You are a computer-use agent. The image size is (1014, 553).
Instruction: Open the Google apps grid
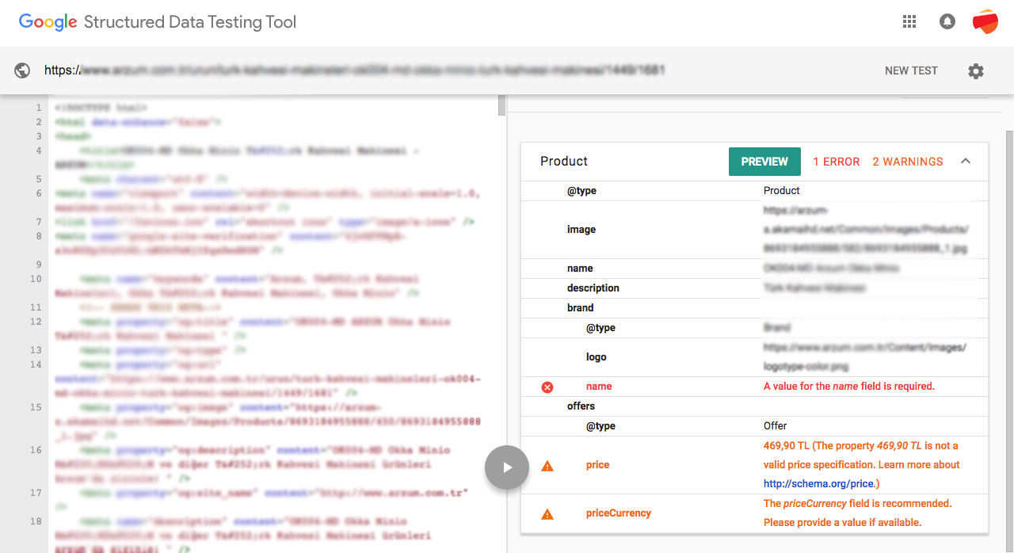909,22
